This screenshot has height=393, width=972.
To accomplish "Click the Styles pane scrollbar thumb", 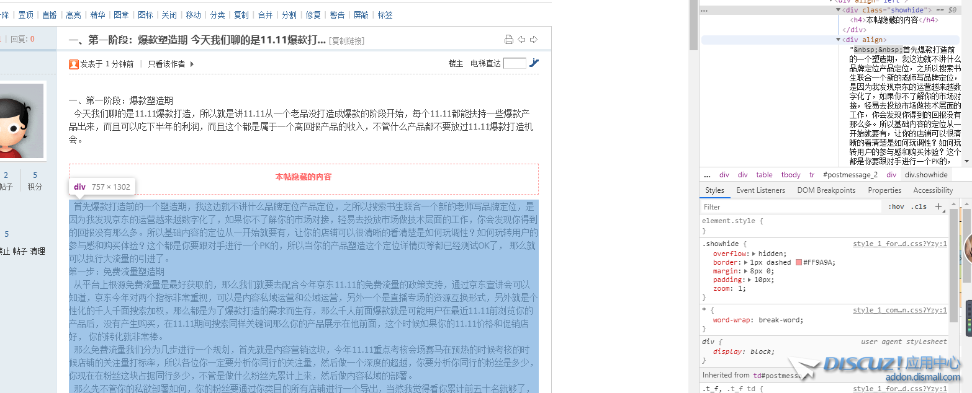I will (953, 267).
